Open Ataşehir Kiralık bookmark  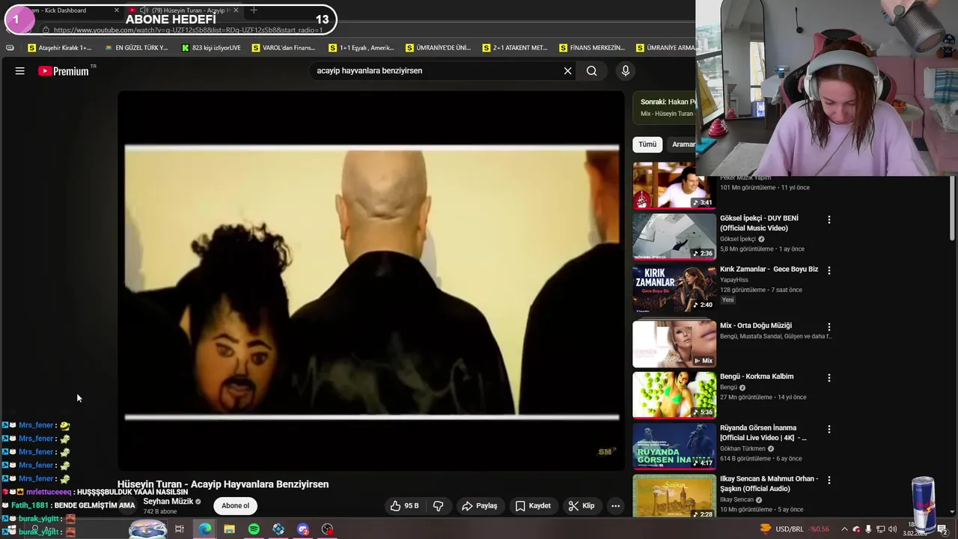point(59,48)
